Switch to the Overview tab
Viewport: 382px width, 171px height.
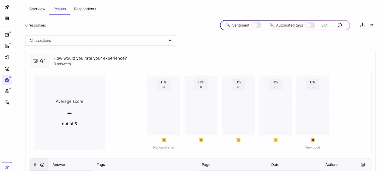(x=37, y=9)
